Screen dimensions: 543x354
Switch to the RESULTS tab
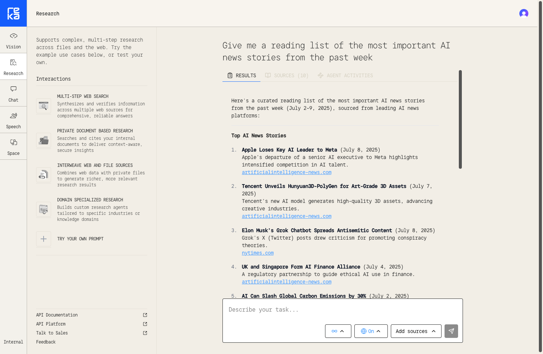[x=242, y=75]
